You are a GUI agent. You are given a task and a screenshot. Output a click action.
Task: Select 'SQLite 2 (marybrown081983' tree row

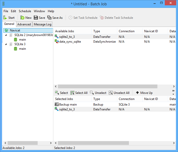34,35
